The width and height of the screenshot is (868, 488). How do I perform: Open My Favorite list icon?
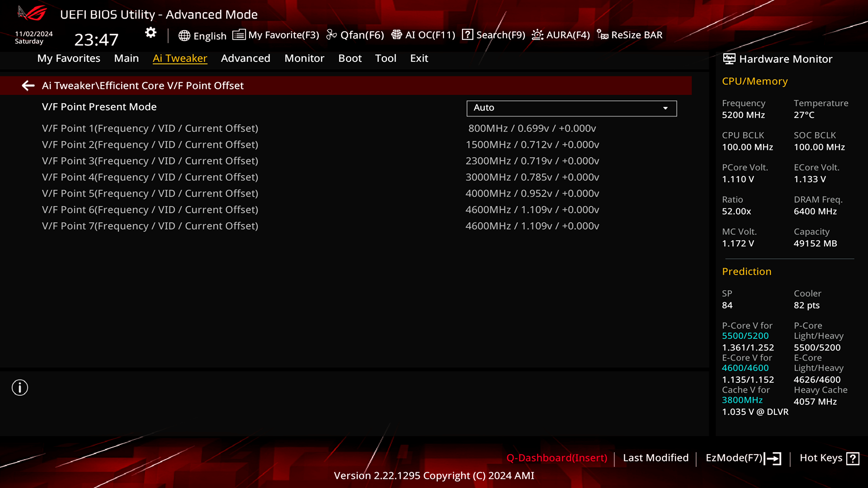pyautogui.click(x=239, y=35)
